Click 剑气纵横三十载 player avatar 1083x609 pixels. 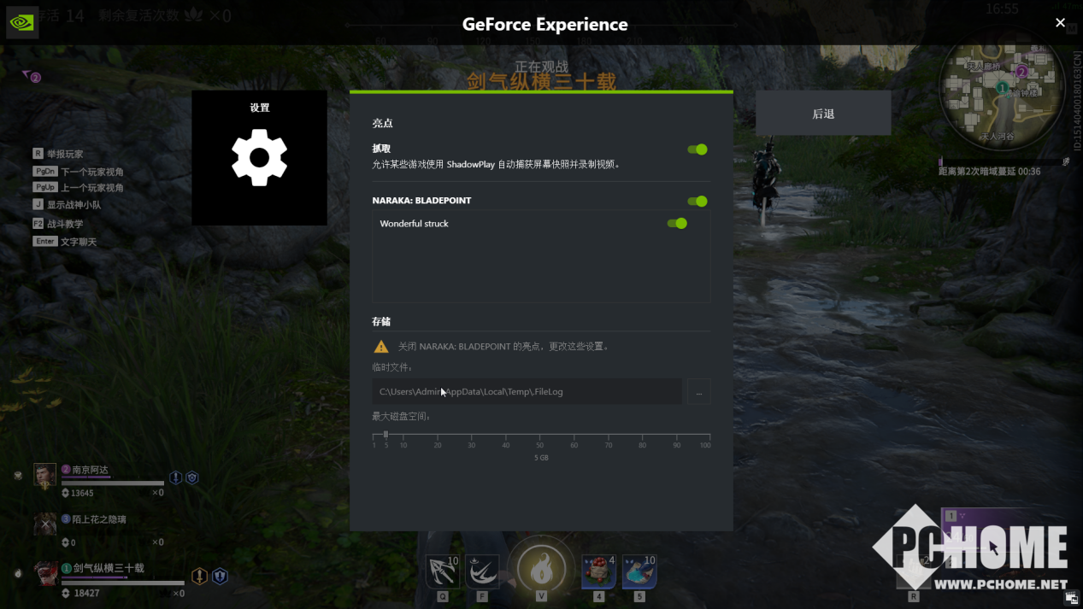point(46,574)
